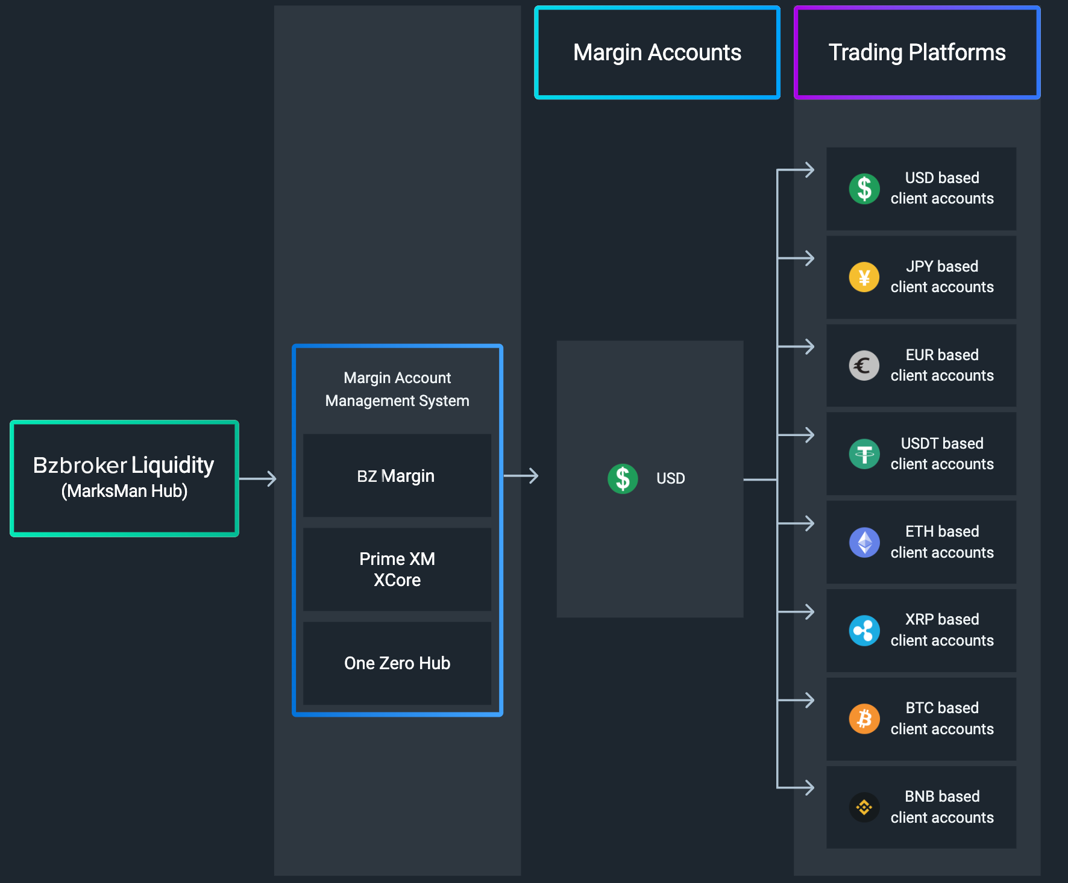This screenshot has width=1068, height=883.
Task: Open the BZ Margin block
Action: tap(397, 475)
